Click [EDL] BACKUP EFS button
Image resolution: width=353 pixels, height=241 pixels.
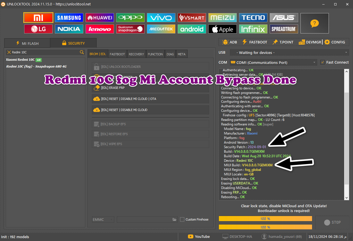150,124
